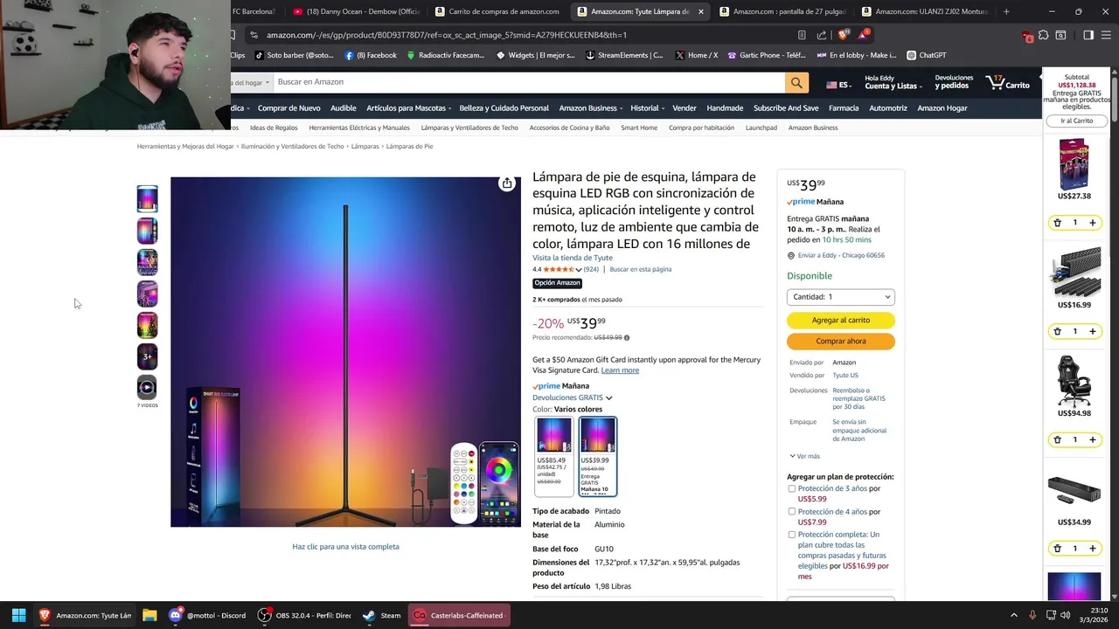
Task: Check Protección de 4 años plan
Action: point(792,512)
